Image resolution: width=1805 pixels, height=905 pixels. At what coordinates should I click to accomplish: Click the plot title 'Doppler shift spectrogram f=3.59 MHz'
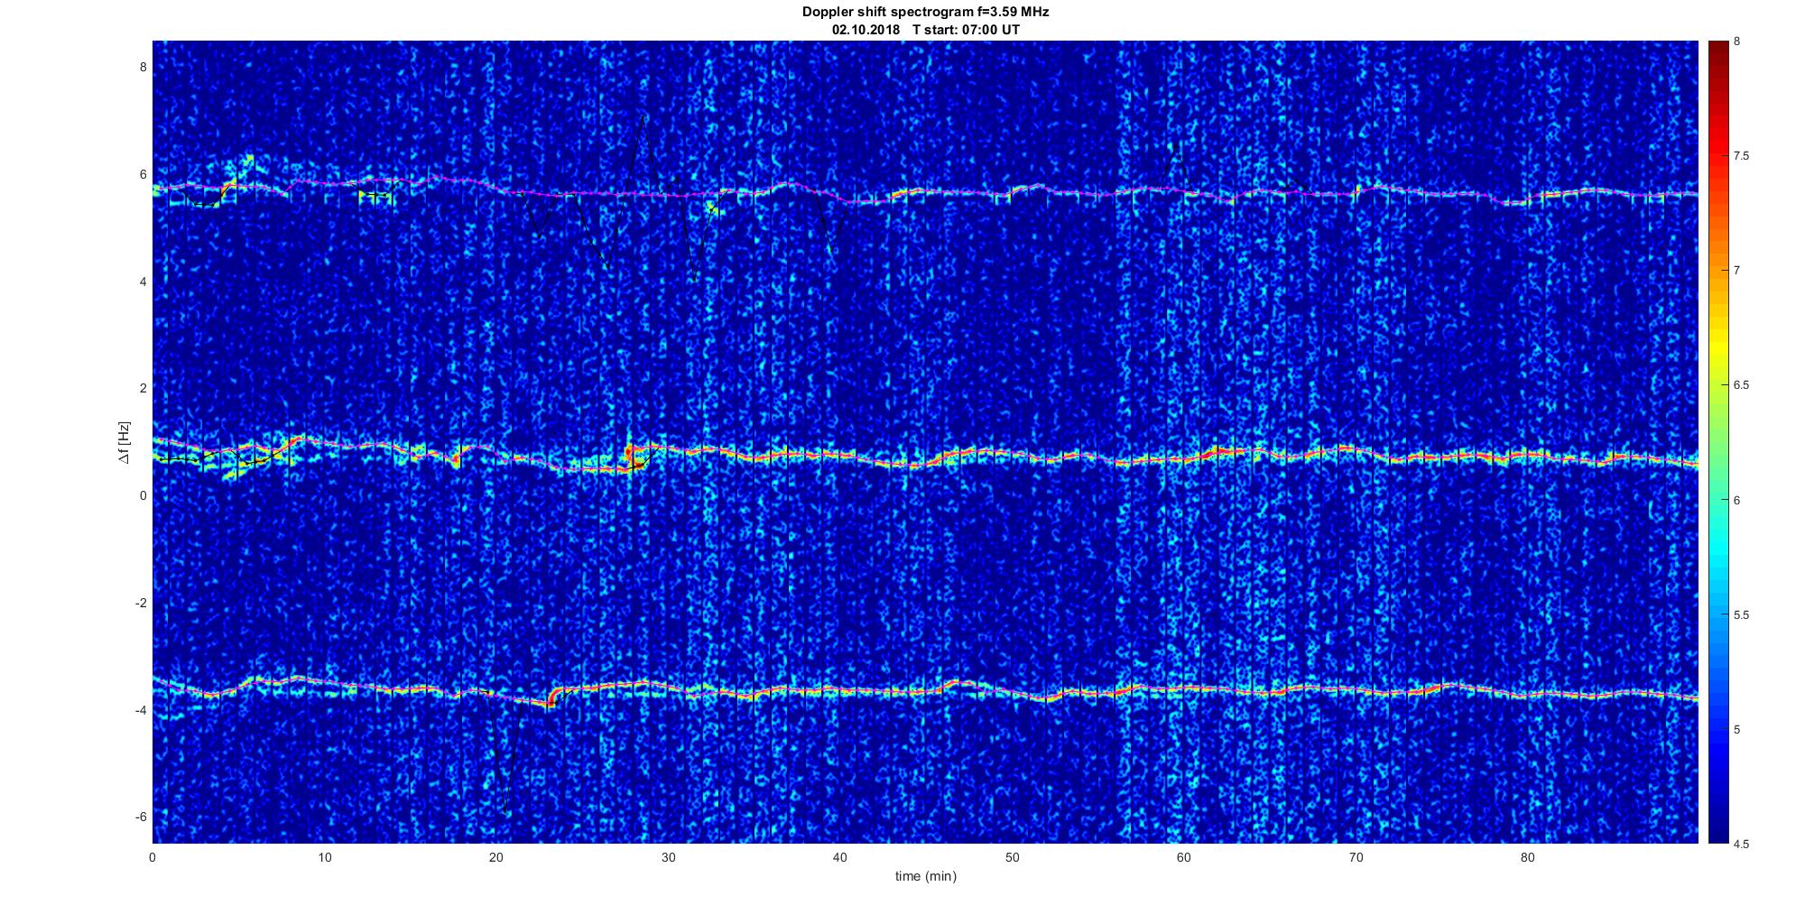click(925, 12)
